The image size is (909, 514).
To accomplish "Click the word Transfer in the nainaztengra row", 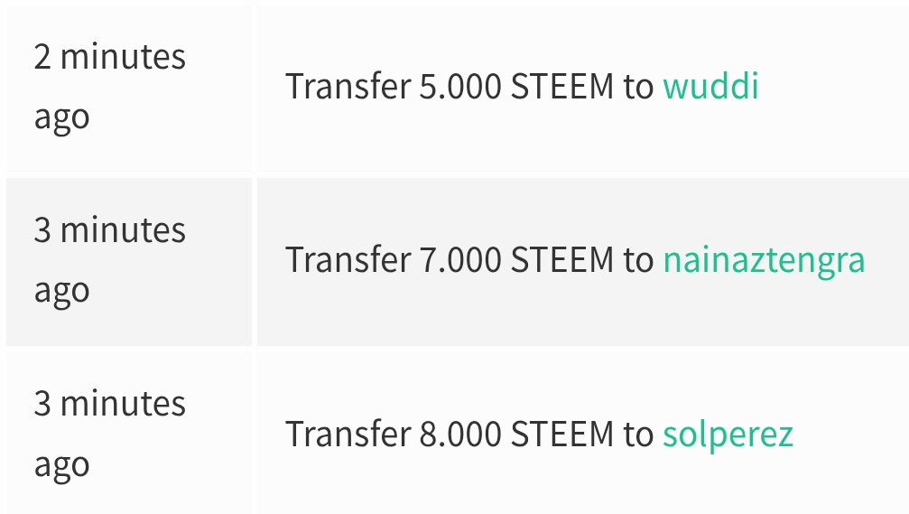I will (x=348, y=260).
